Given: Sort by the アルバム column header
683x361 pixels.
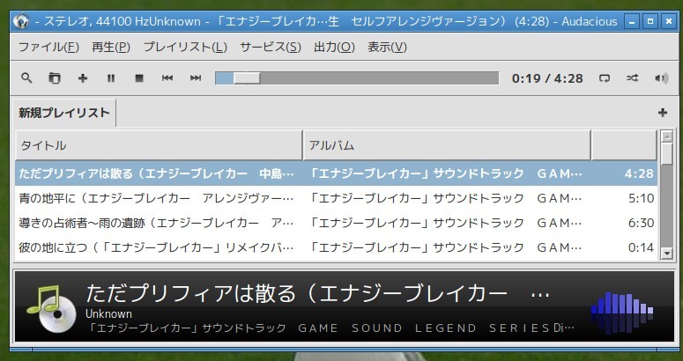Looking at the screenshot, I should click(447, 145).
